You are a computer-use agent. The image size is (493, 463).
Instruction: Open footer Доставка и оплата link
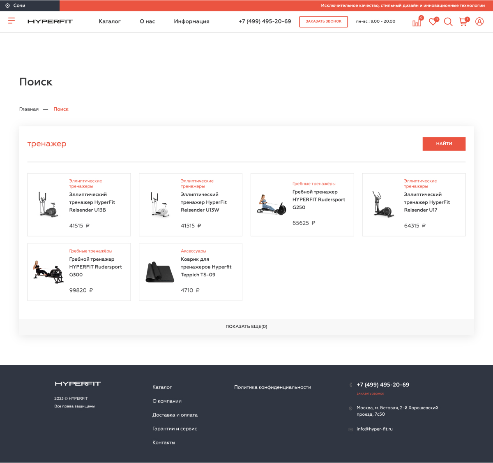tap(175, 415)
